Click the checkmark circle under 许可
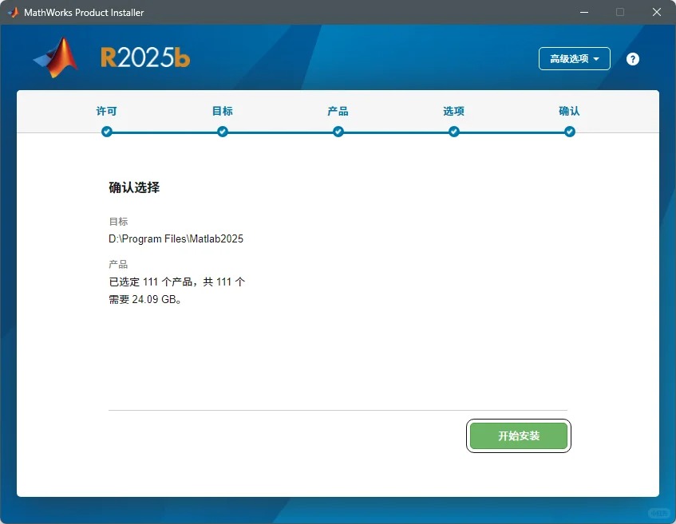Image resolution: width=676 pixels, height=524 pixels. coord(106,132)
